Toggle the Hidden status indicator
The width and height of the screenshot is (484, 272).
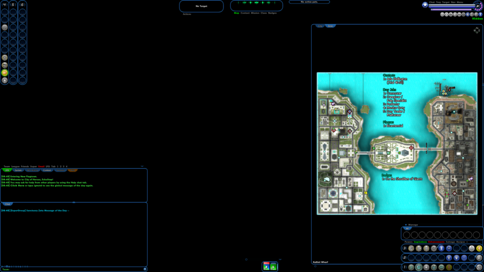click(x=477, y=19)
